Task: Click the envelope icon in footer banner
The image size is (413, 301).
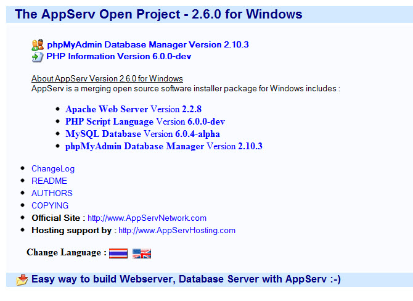Action: 22,279
